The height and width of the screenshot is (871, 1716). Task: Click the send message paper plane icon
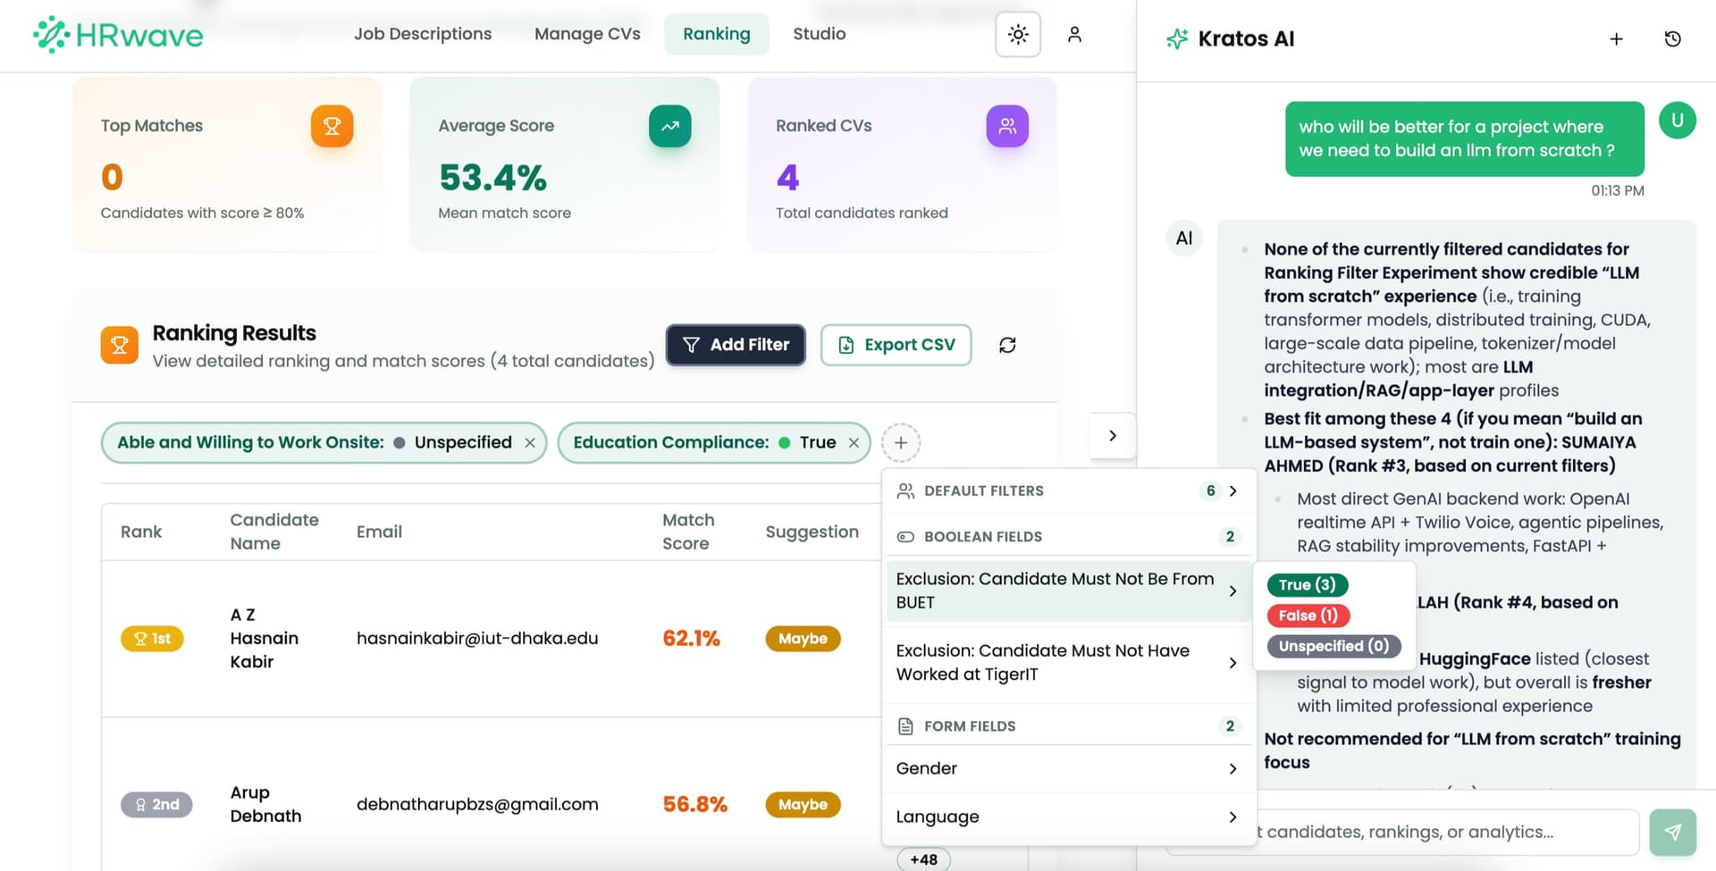pyautogui.click(x=1673, y=832)
